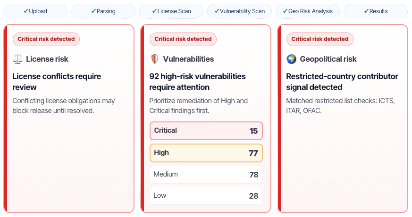Open the License conflicts require review heading

coord(57,81)
